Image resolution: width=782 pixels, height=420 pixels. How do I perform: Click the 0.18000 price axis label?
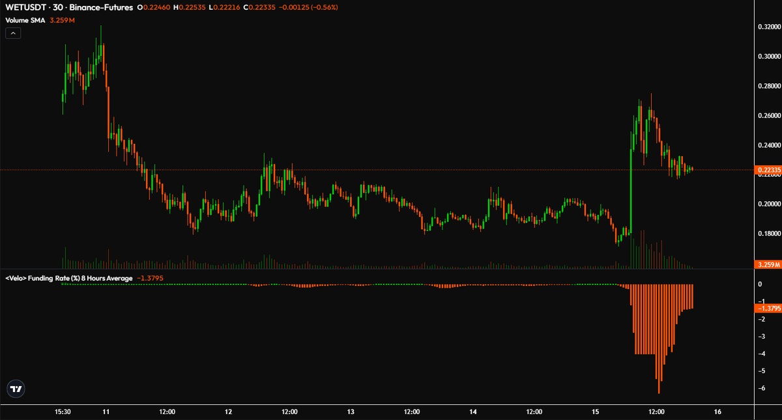[x=768, y=233]
